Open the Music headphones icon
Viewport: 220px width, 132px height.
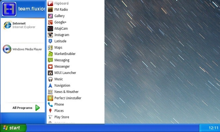50,79
